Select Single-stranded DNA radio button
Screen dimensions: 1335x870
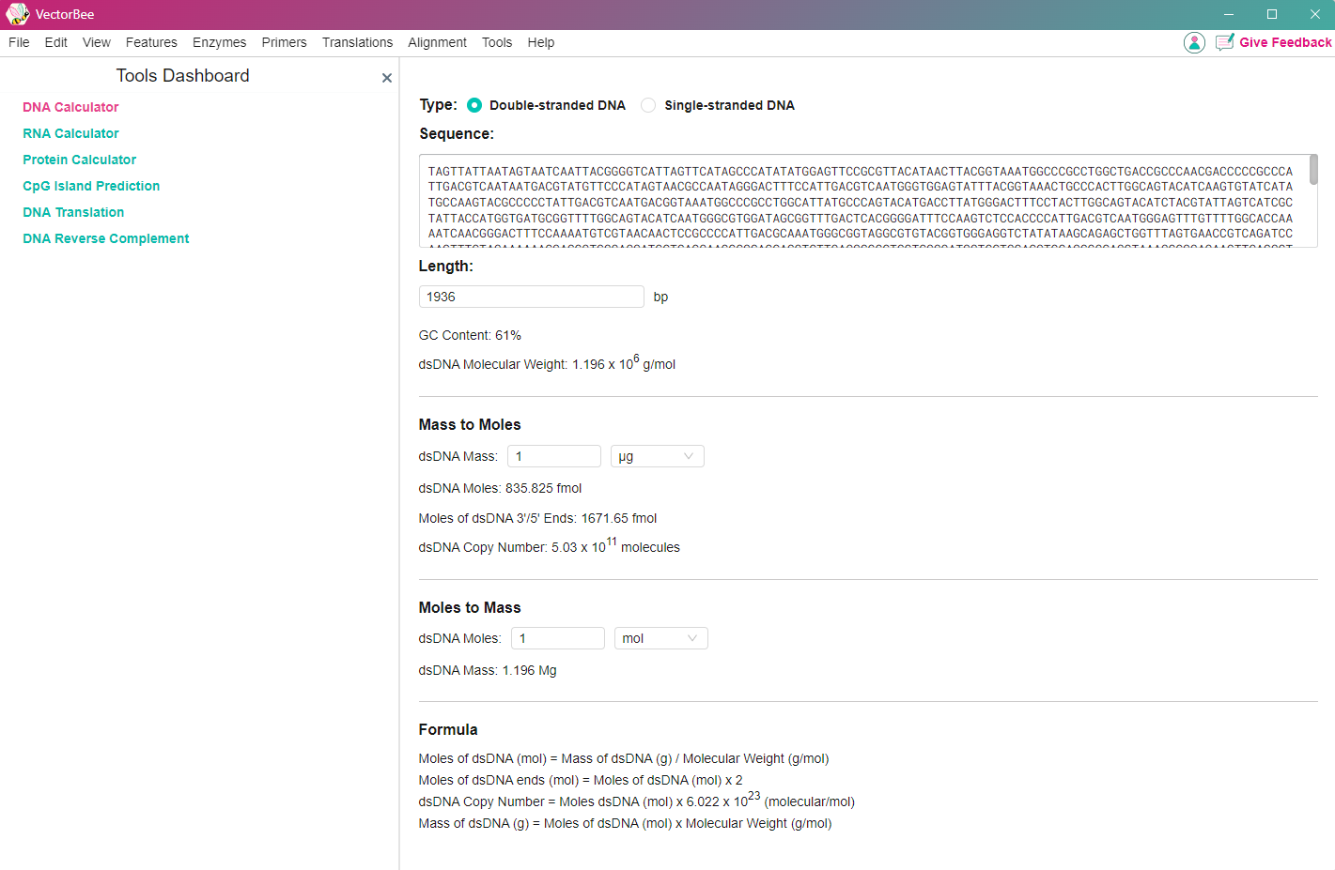coord(648,105)
